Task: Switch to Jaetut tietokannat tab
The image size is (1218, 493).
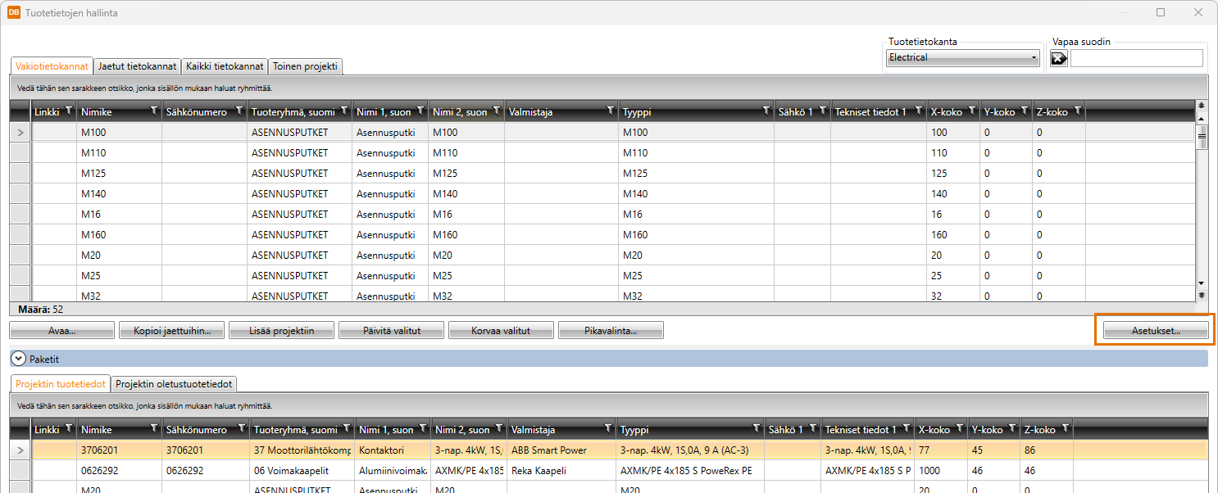Action: pyautogui.click(x=137, y=66)
